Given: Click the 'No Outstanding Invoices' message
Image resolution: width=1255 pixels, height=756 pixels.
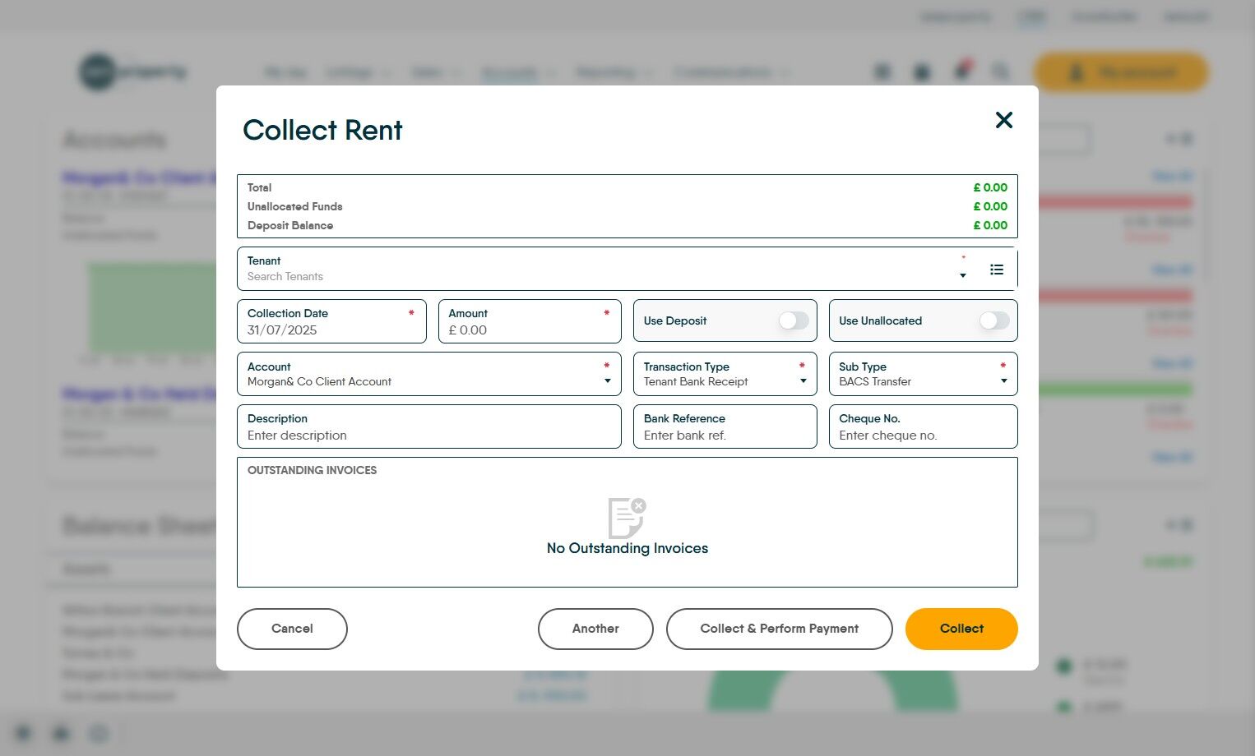Looking at the screenshot, I should (627, 548).
